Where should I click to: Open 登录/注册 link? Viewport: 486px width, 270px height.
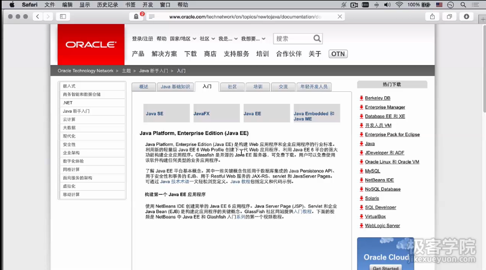(x=142, y=39)
